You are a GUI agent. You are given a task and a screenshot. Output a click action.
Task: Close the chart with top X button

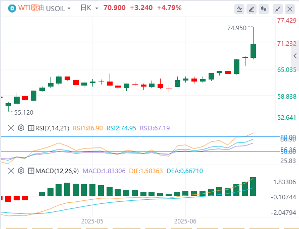click(290, 9)
